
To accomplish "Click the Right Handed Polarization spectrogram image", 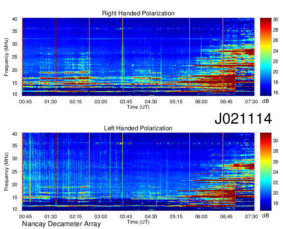I will (x=138, y=57).
